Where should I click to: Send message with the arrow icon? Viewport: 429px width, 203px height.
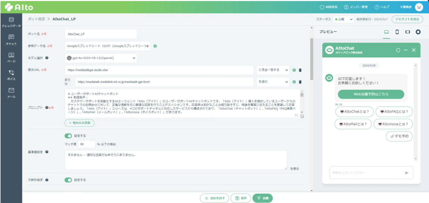tap(407, 173)
